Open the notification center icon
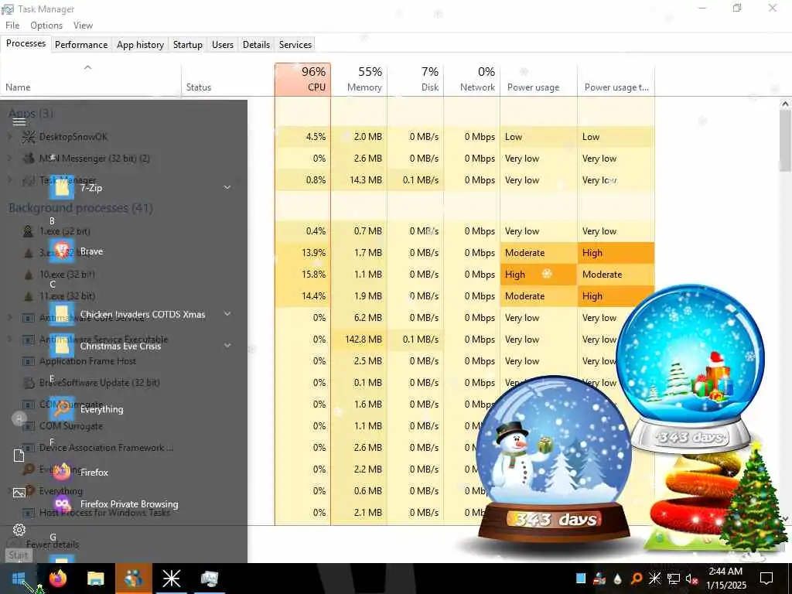Viewport: 792px width, 594px height. (766, 579)
